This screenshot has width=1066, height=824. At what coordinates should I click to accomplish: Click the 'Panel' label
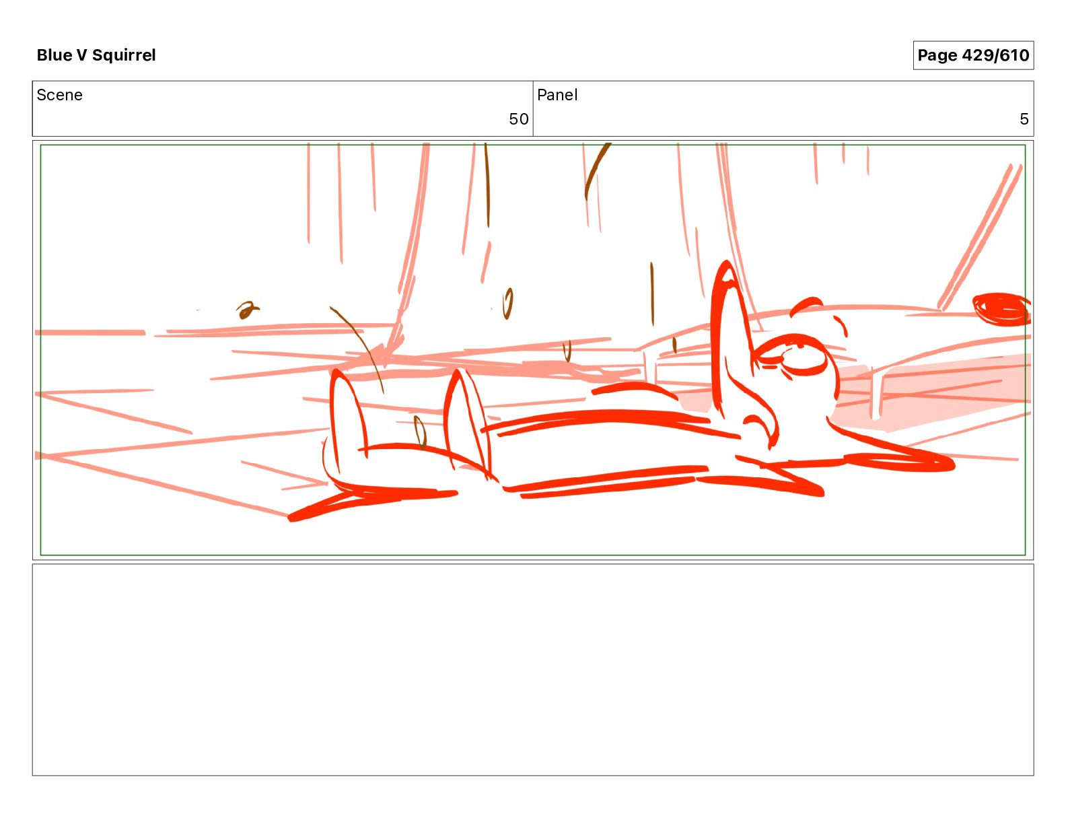(x=557, y=95)
